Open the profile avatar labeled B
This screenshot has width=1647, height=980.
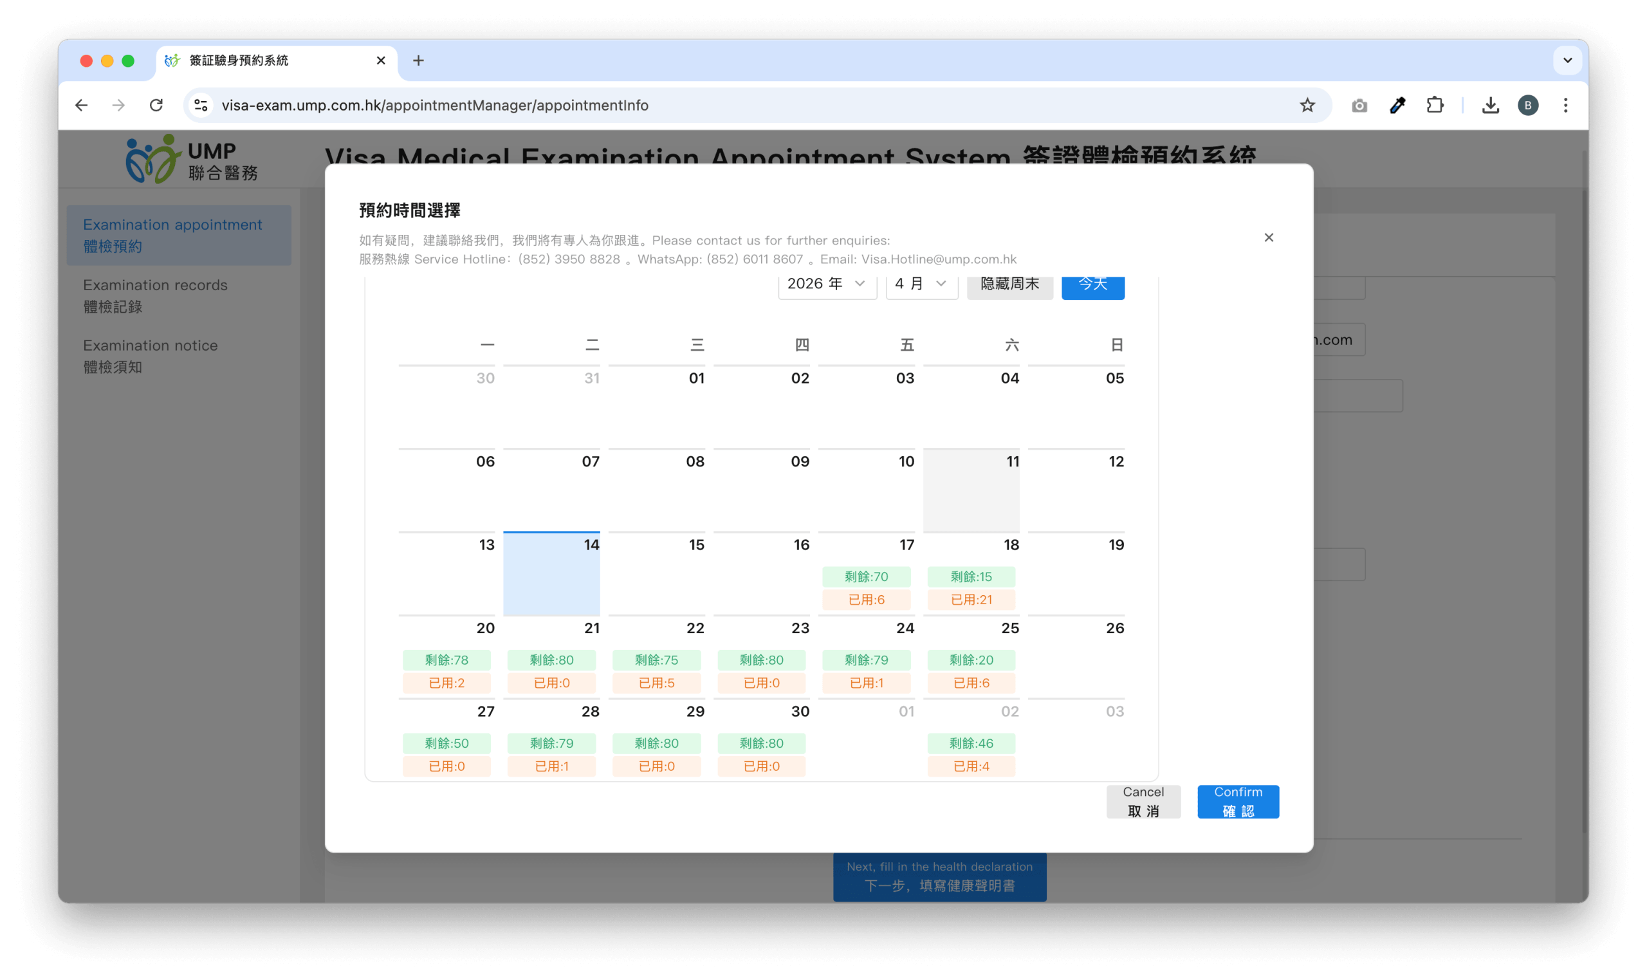pos(1527,105)
